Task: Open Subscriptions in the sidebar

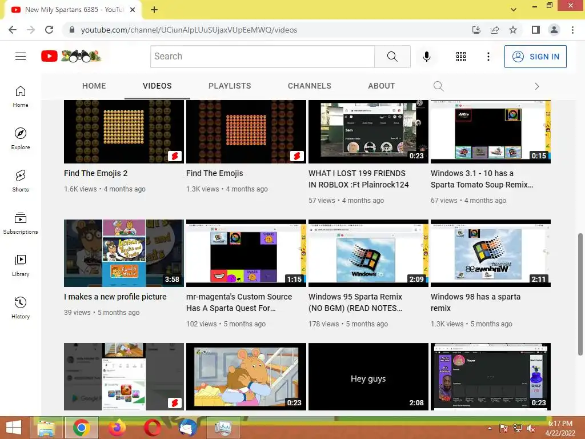Action: pyautogui.click(x=21, y=224)
